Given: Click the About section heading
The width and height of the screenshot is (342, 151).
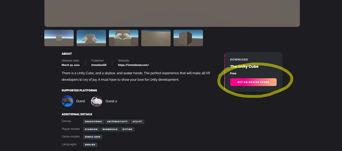Looking at the screenshot, I should point(67,54).
